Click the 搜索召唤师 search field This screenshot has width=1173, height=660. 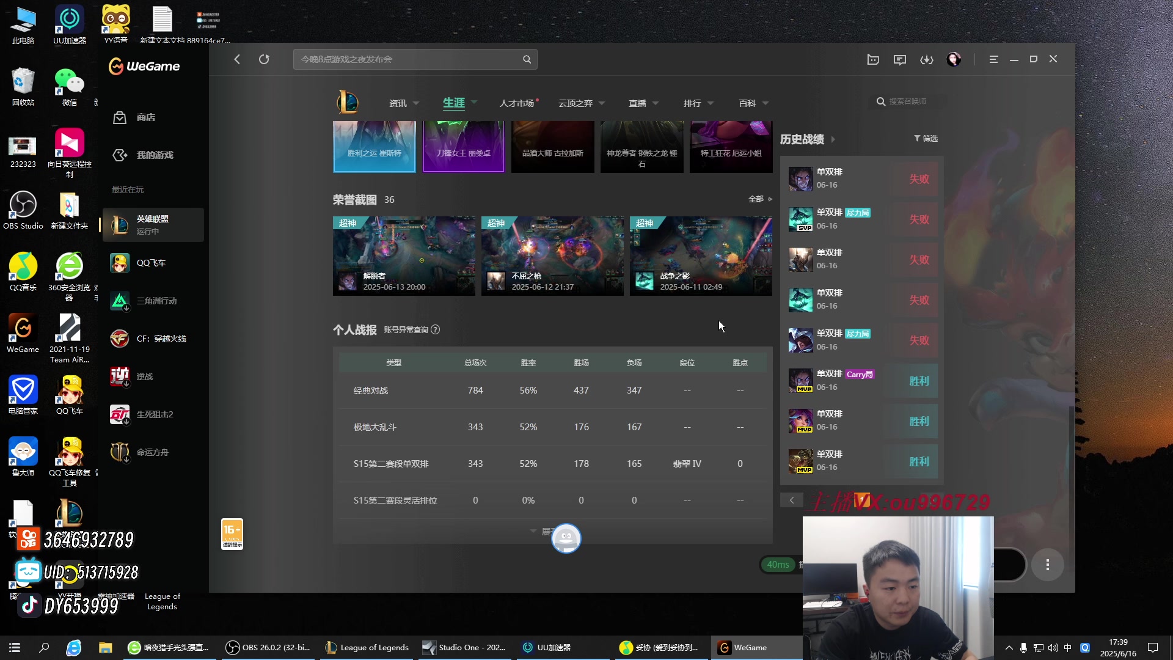(x=907, y=101)
